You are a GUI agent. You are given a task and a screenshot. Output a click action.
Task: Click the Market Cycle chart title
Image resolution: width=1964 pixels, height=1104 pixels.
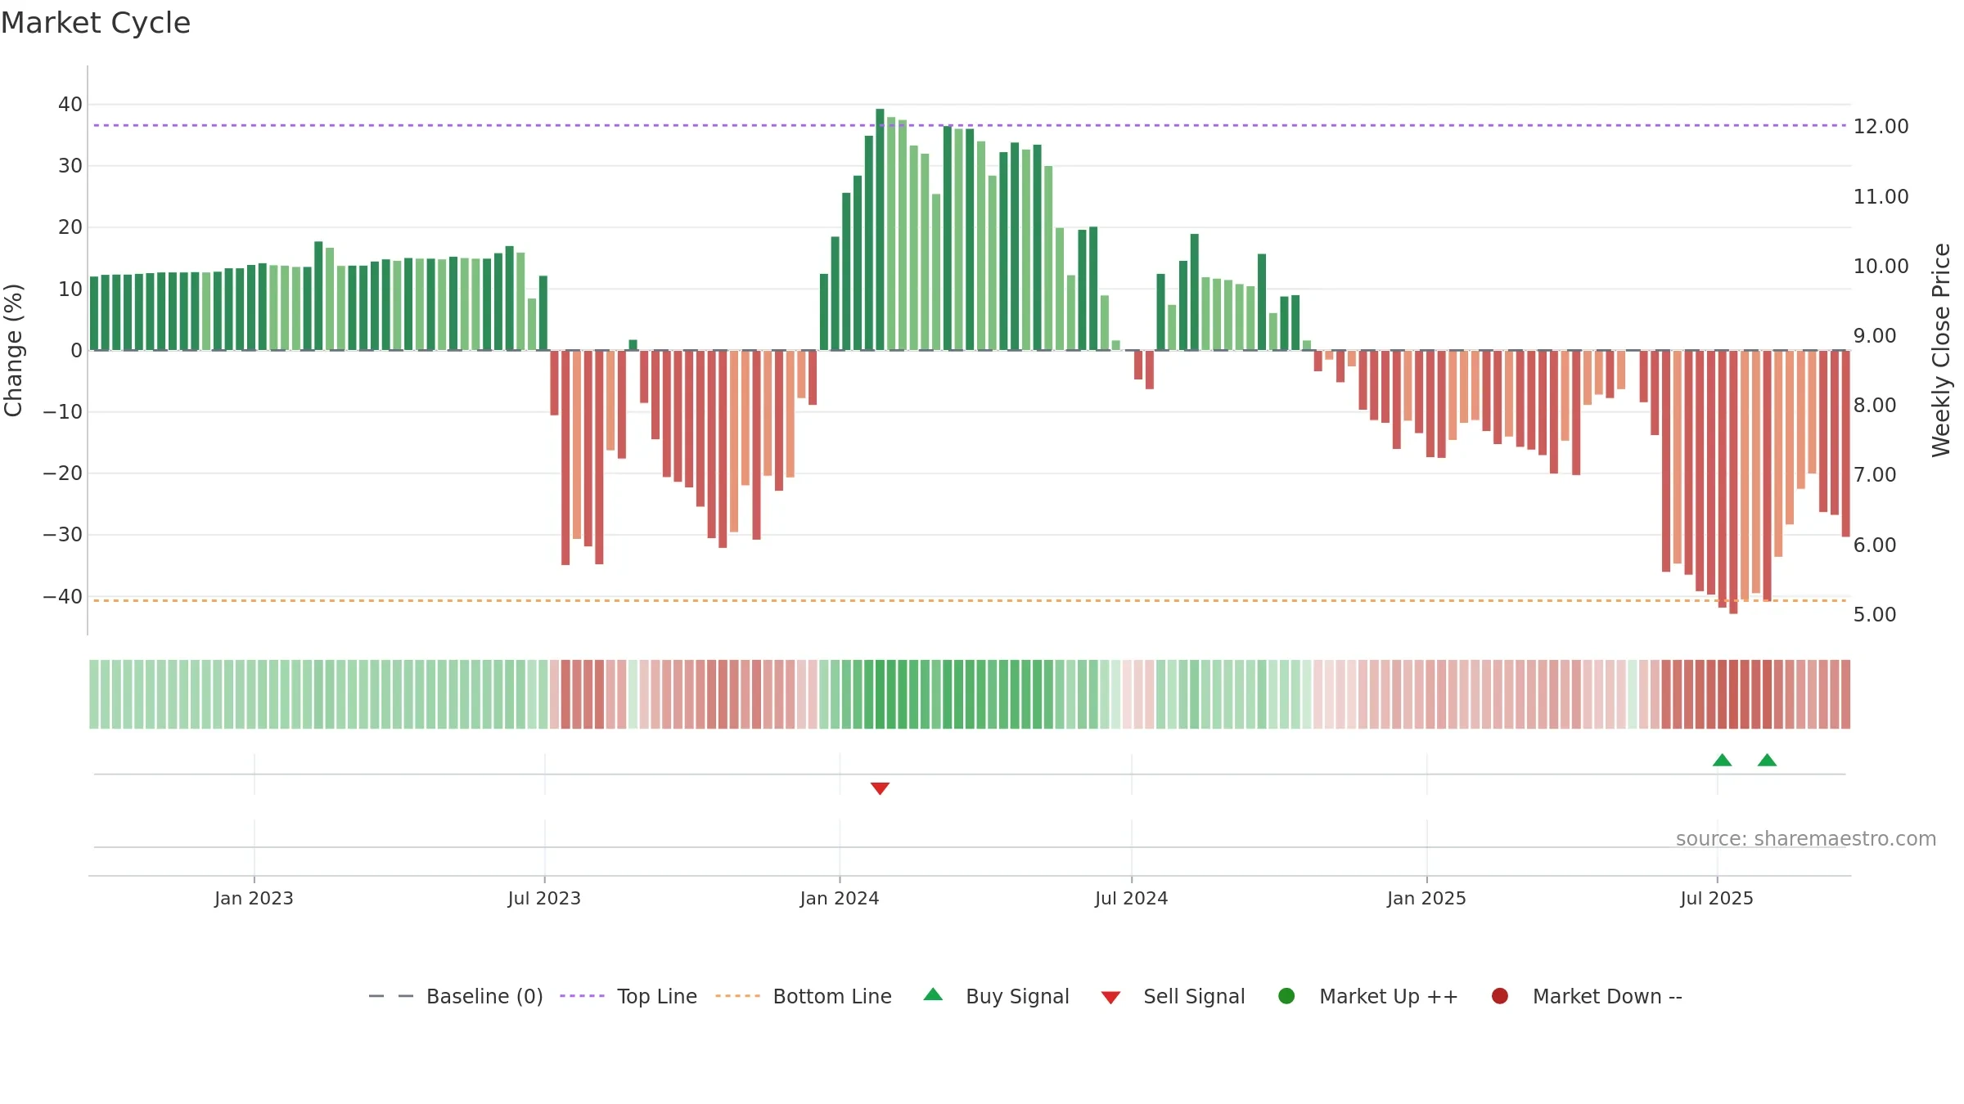[96, 23]
